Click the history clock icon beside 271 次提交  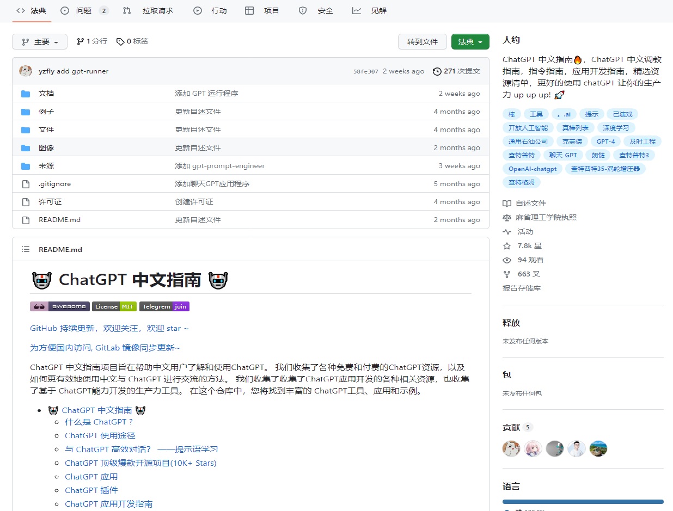[x=437, y=71]
